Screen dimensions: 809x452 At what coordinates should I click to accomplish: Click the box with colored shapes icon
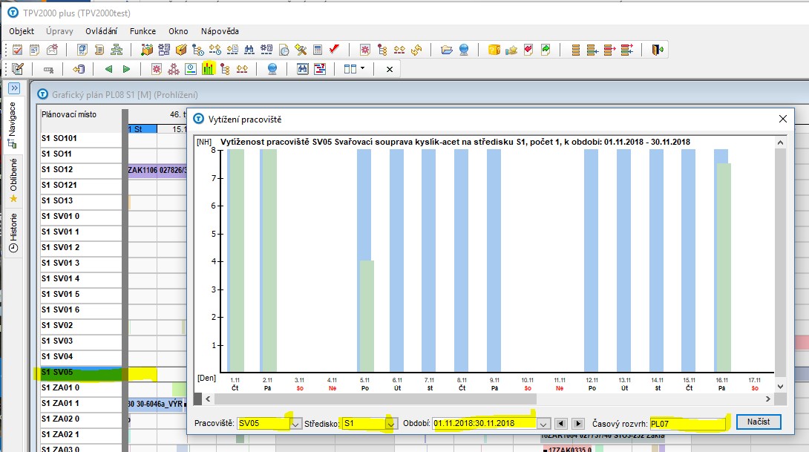coord(147,50)
